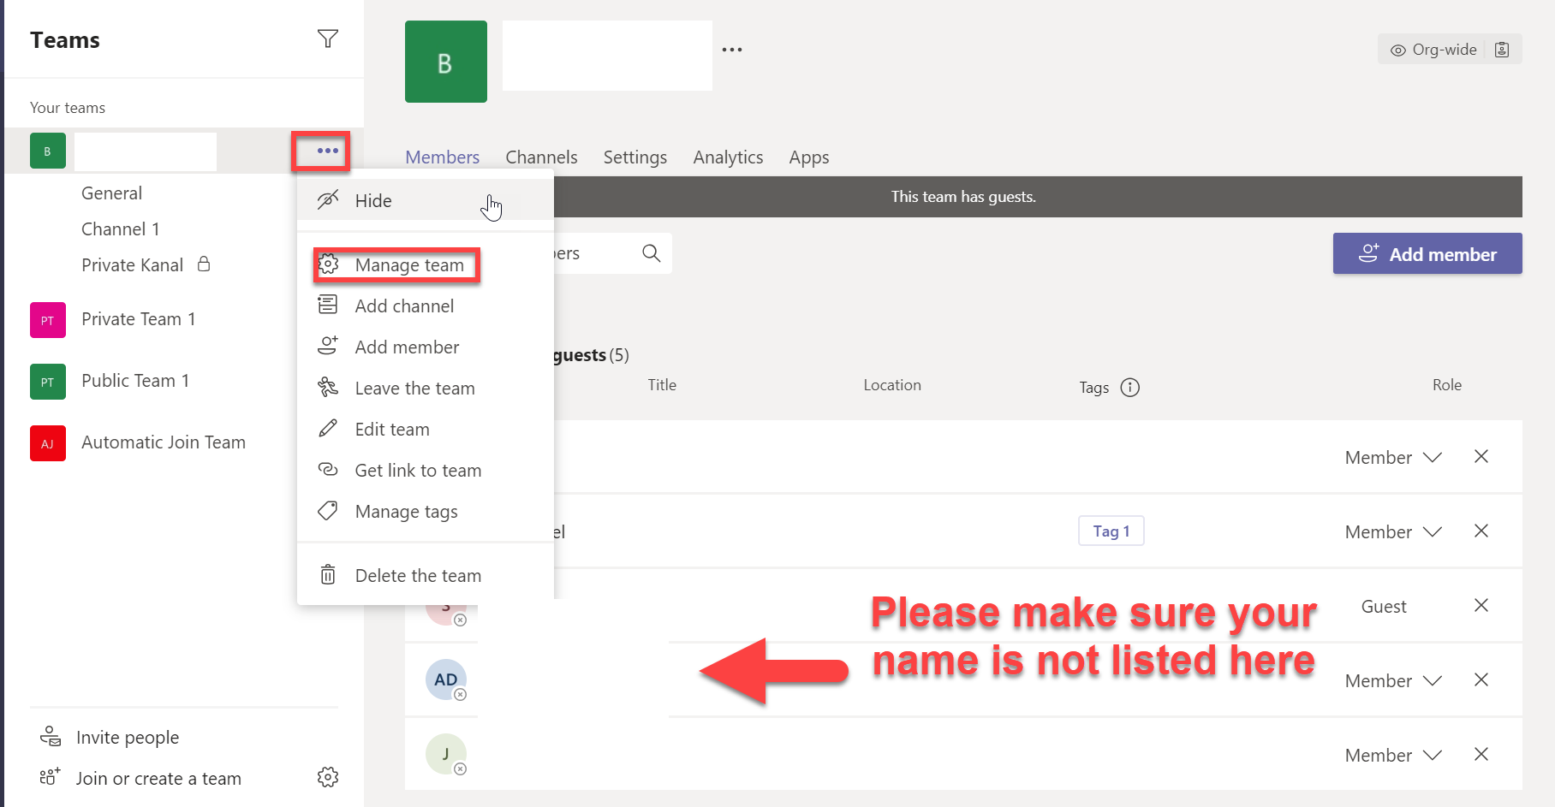Click the red Automatic Join Team avatar
This screenshot has height=807, width=1555.
click(x=48, y=443)
